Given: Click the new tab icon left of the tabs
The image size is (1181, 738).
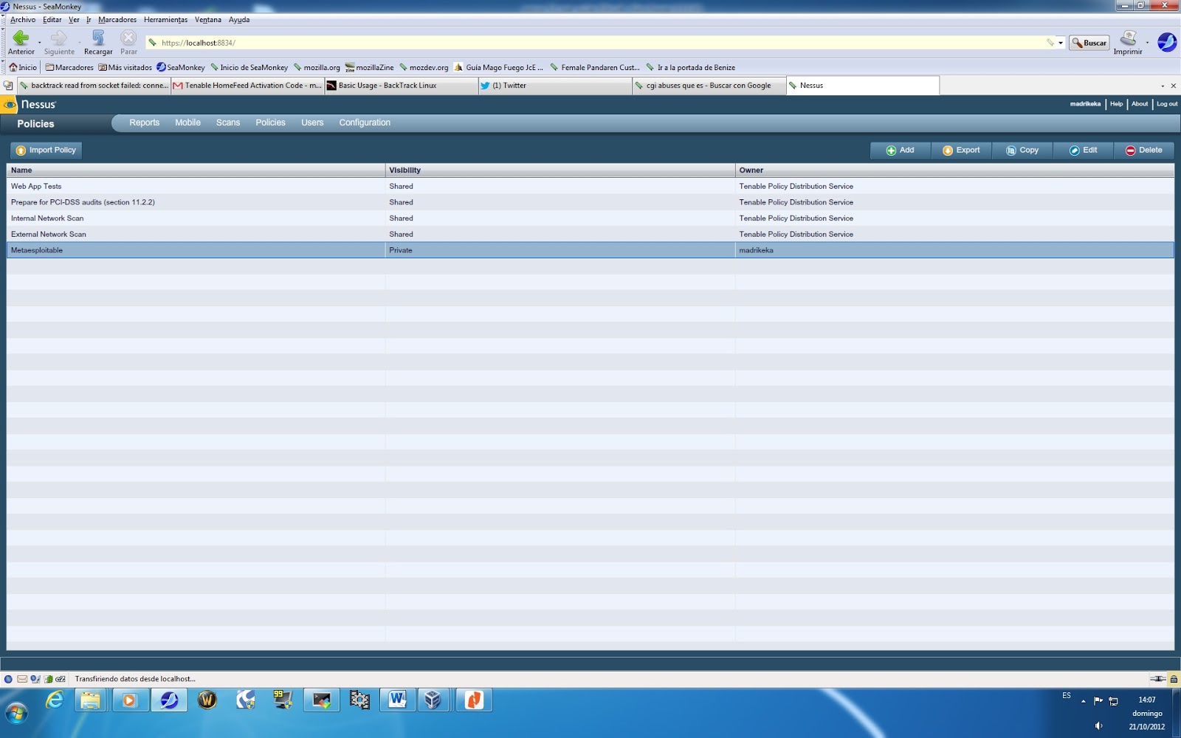Looking at the screenshot, I should coord(8,86).
